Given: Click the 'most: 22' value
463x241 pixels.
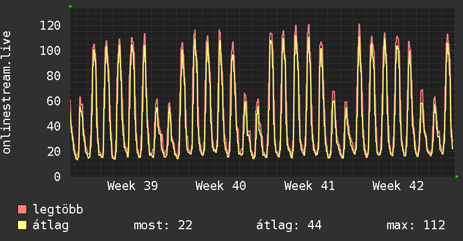Looking at the screenshot, I should click(x=163, y=225).
